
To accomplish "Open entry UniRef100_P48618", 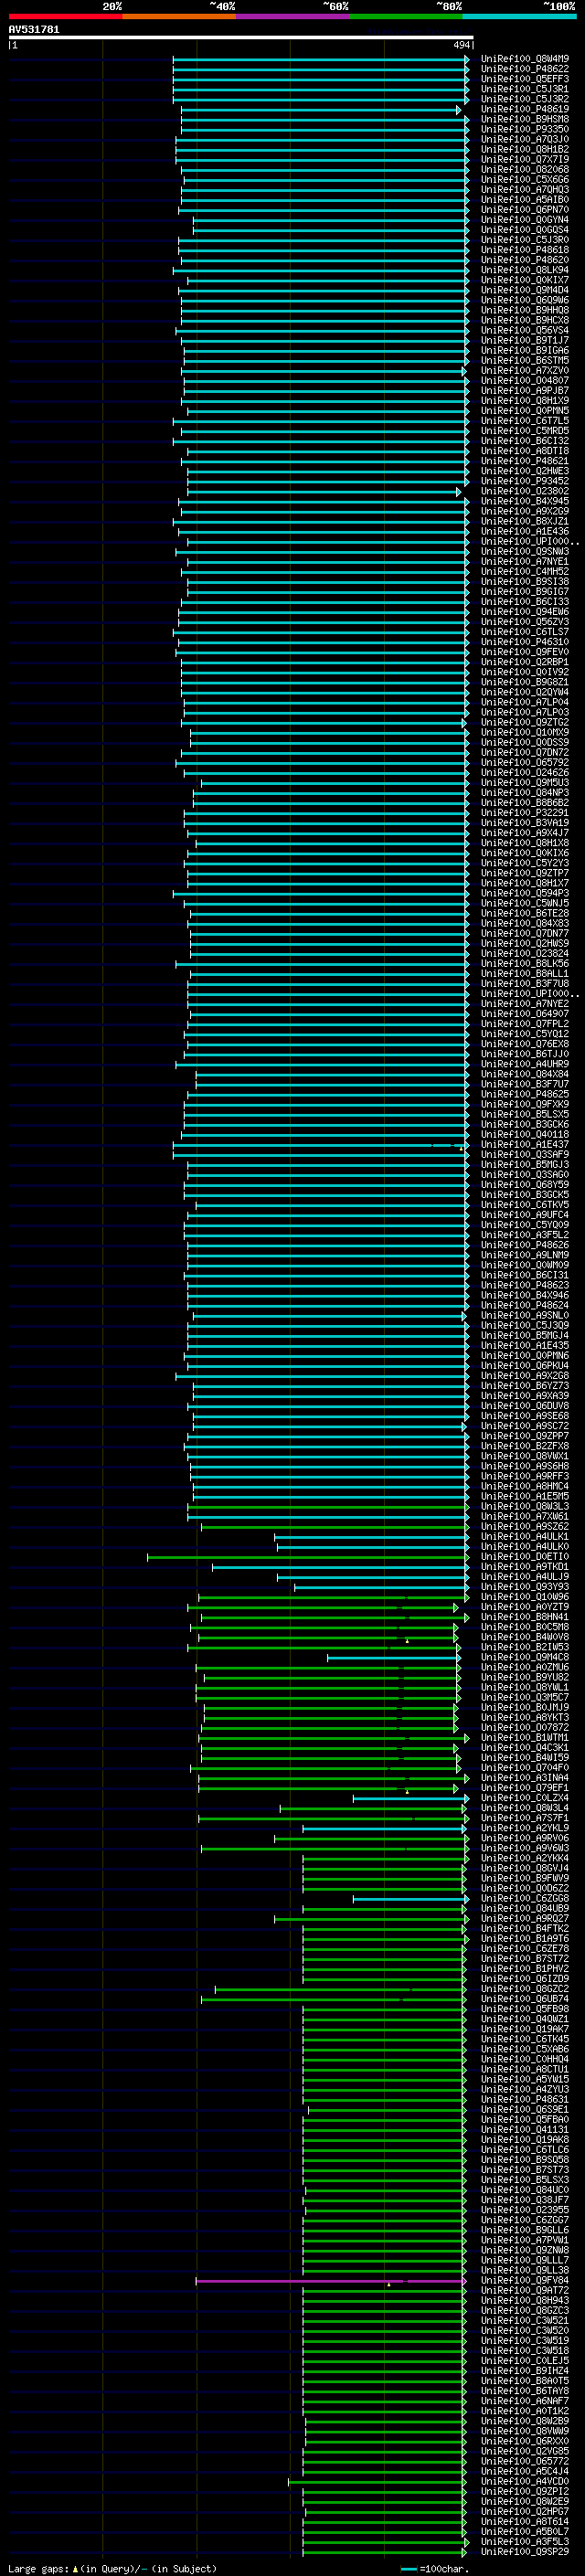I will 525,250.
